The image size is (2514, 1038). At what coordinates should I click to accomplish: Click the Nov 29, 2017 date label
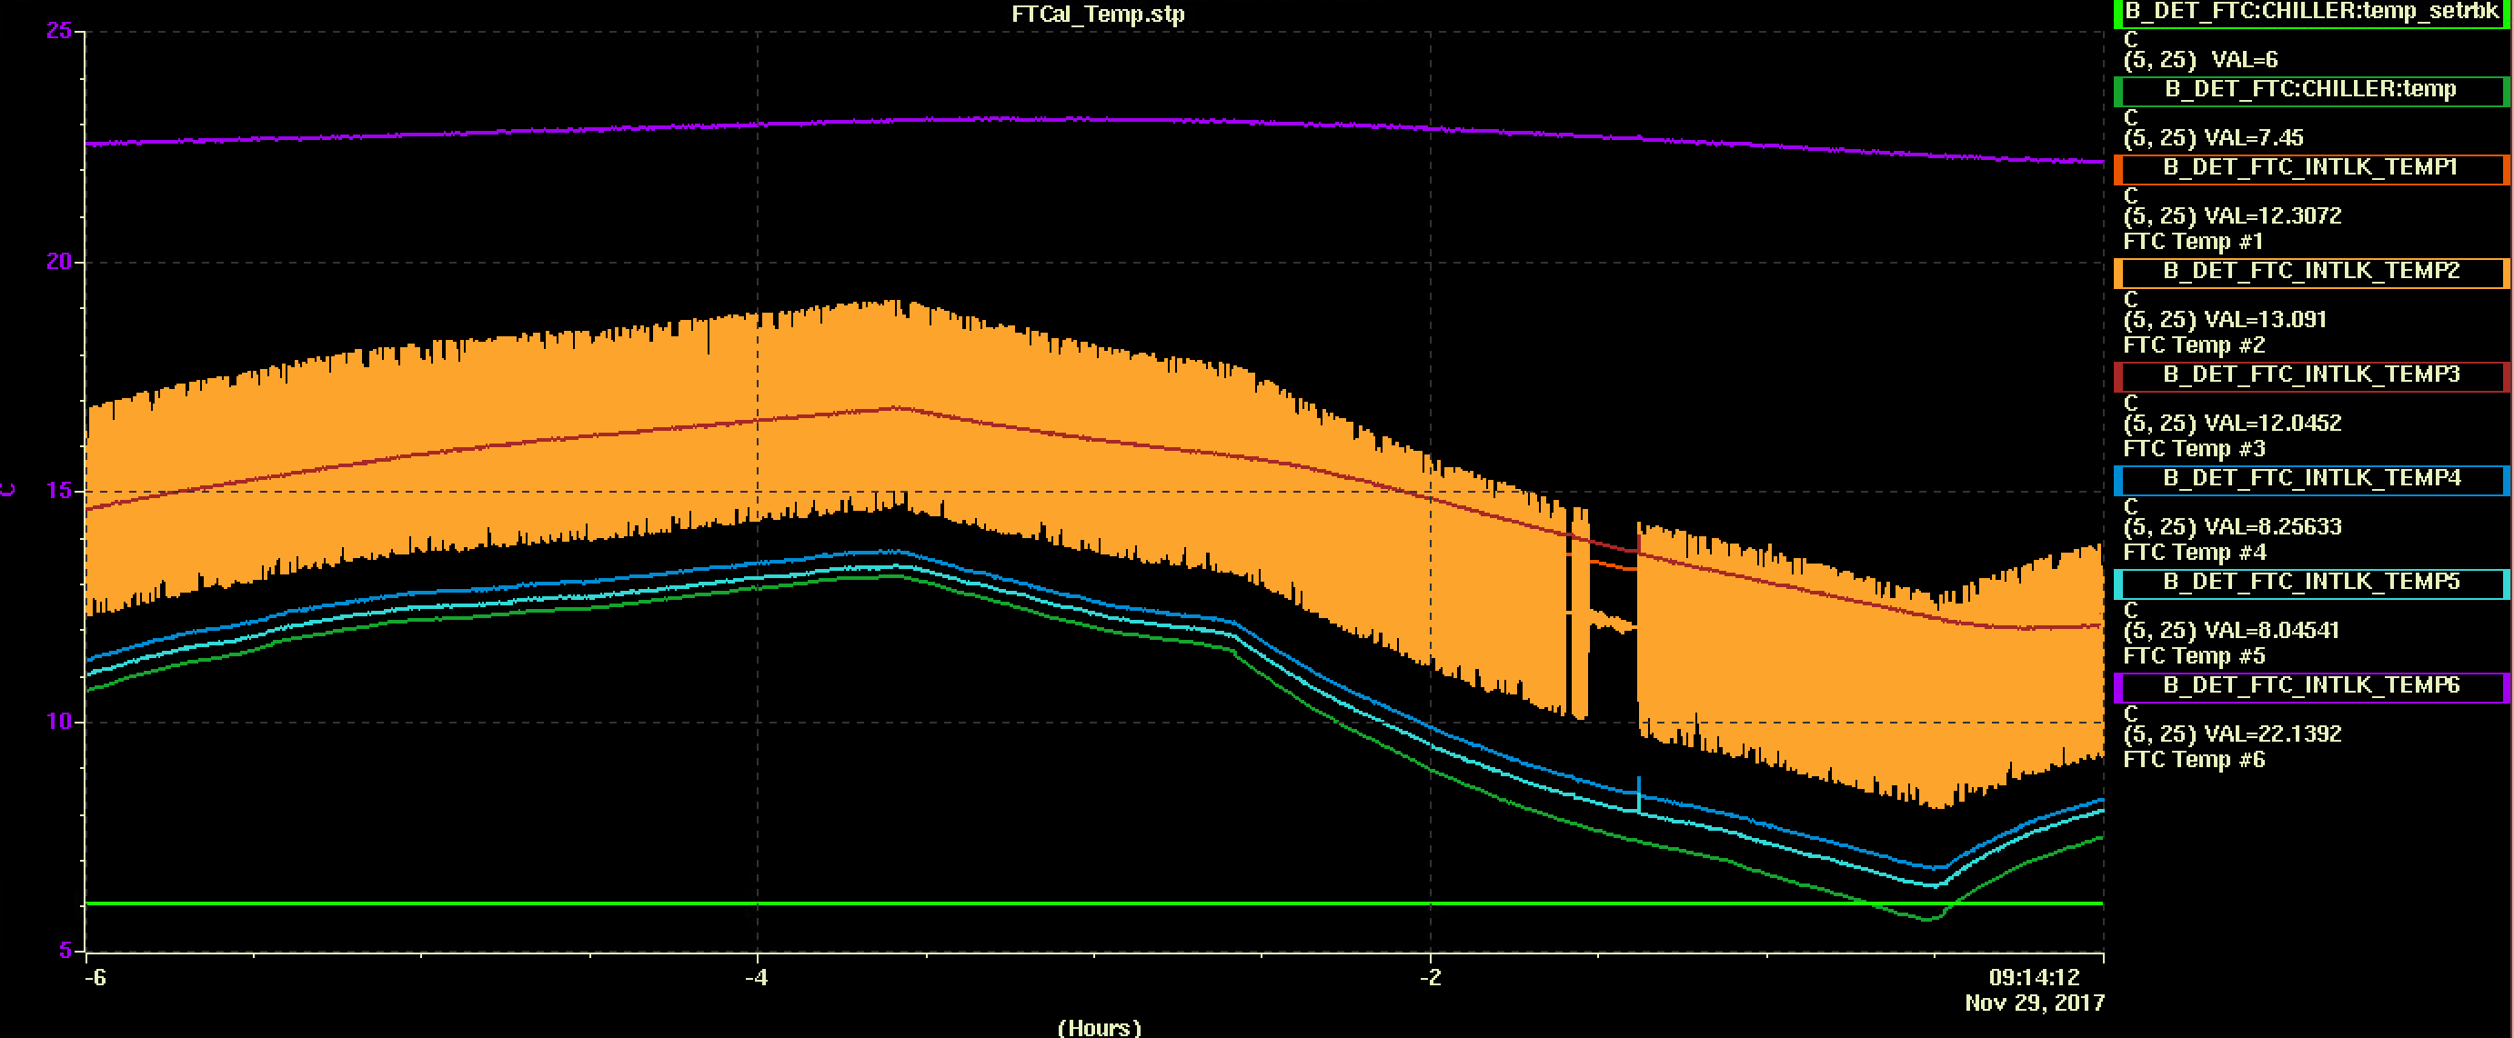pyautogui.click(x=2035, y=1003)
